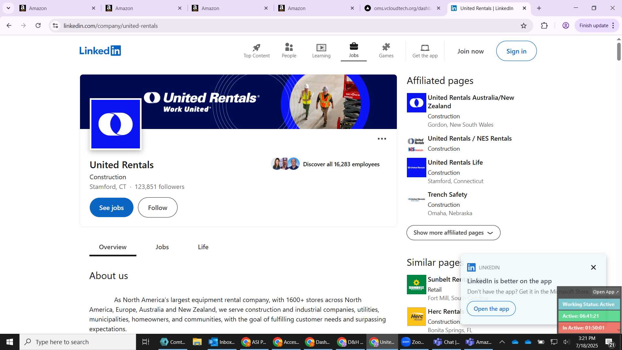Close the United Rentals LinkedIn tab
The image size is (622, 350).
(524, 8)
